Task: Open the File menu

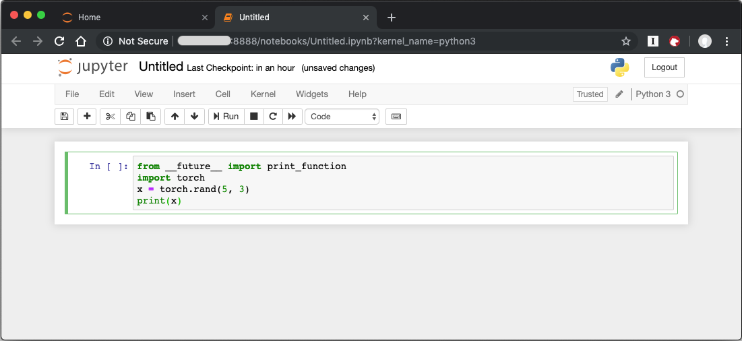Action: [x=72, y=94]
